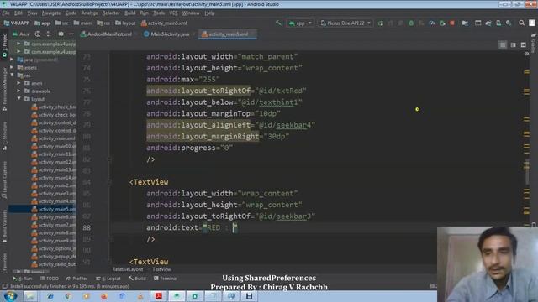
Task: Click the V4UAPP breadcrumb in navigation bar
Action: point(17,23)
